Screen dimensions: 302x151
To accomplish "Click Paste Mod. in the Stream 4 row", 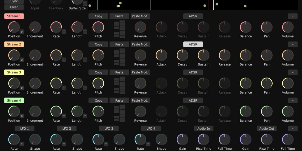I will (140, 100).
